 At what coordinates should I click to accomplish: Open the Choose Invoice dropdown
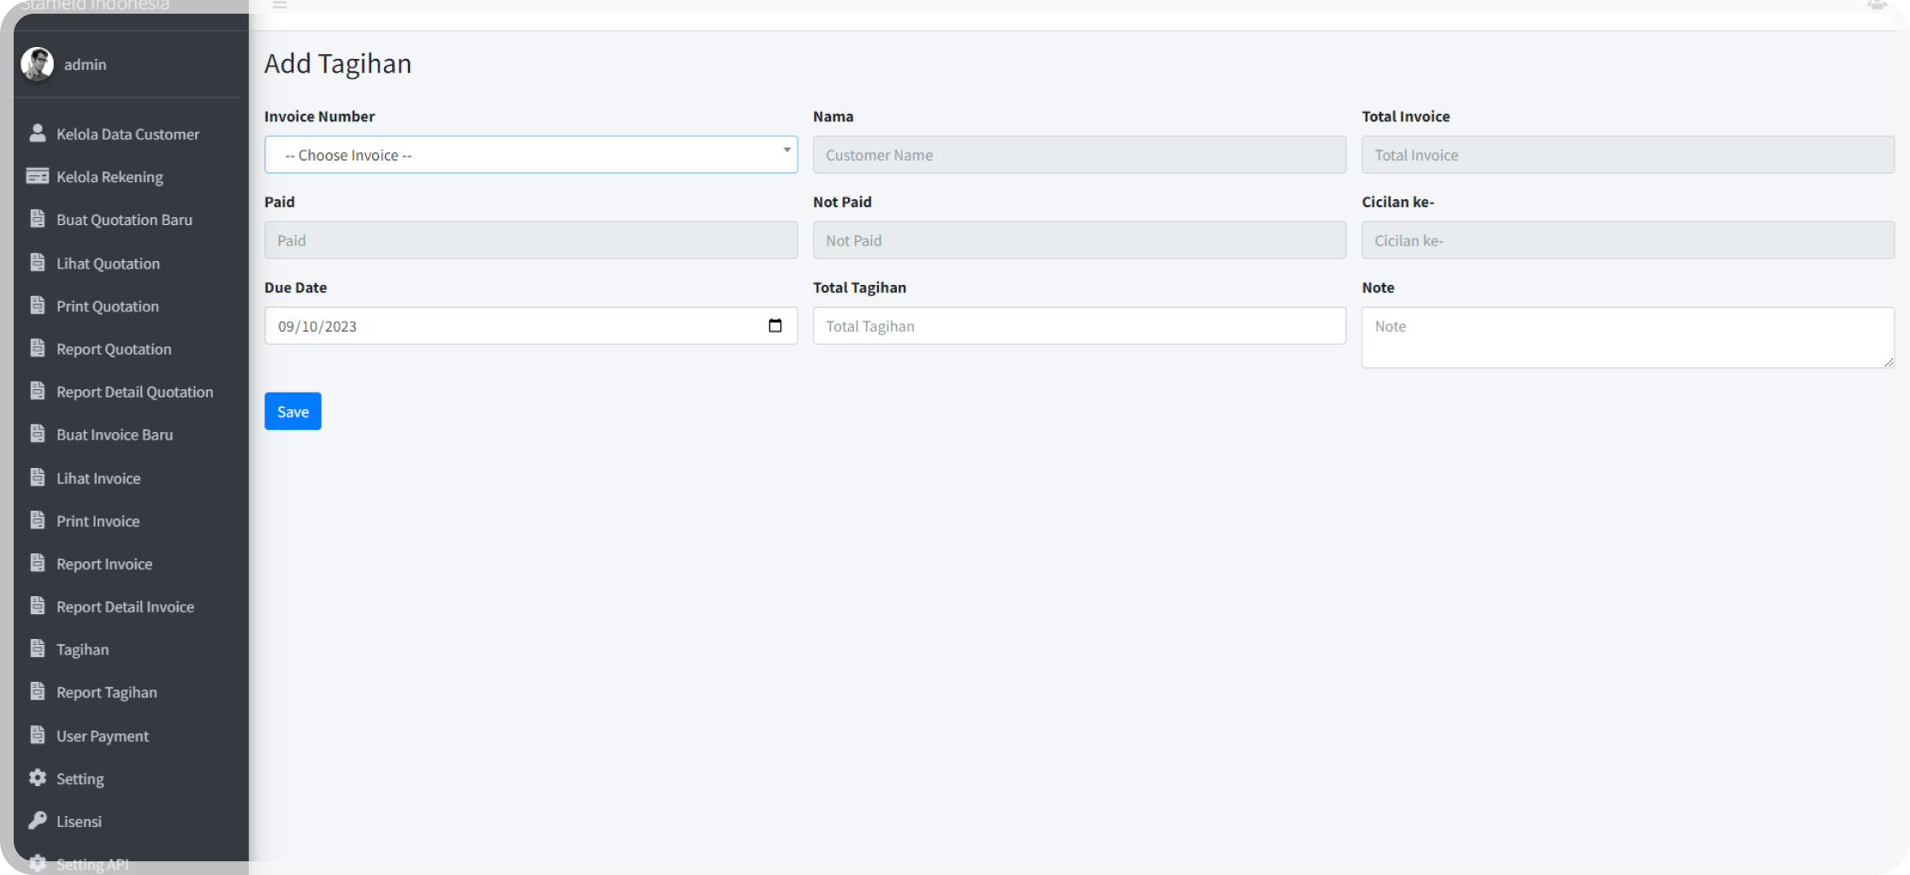pos(531,155)
